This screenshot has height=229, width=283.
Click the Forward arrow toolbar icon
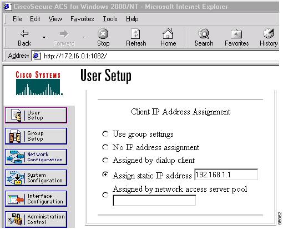coord(64,34)
